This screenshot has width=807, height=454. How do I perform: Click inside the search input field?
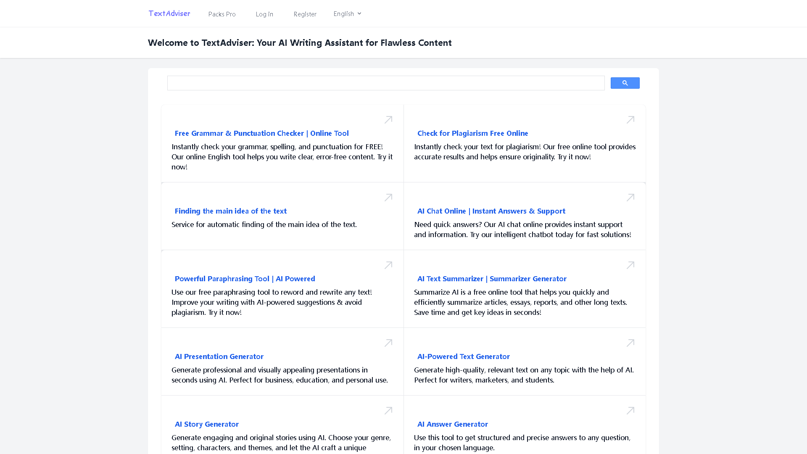pos(386,83)
